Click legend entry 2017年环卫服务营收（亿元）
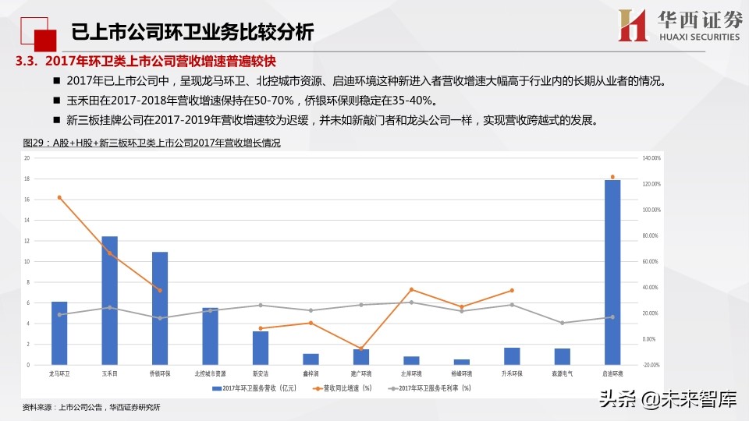749x421 pixels. point(254,388)
